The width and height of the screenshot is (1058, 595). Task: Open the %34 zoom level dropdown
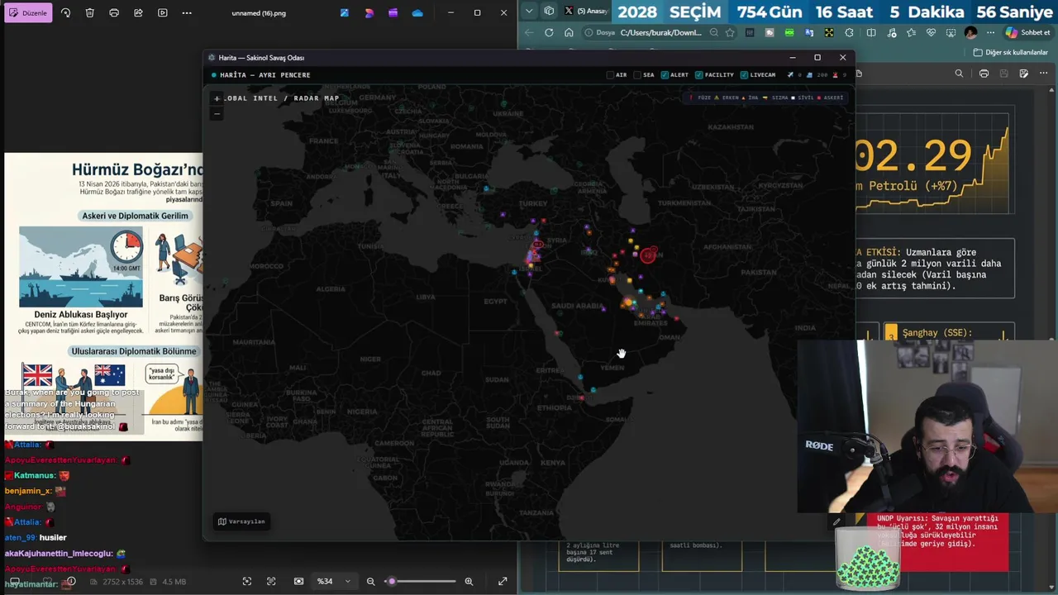click(x=334, y=582)
